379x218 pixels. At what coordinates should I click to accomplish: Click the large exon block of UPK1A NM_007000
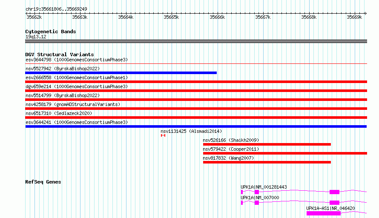(x=335, y=203)
